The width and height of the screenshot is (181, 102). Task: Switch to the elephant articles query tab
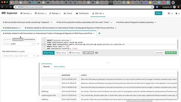click(27, 22)
